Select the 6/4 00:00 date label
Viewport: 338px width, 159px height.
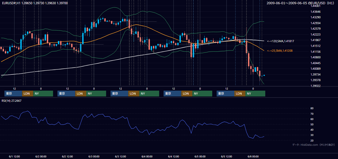(x=147, y=157)
